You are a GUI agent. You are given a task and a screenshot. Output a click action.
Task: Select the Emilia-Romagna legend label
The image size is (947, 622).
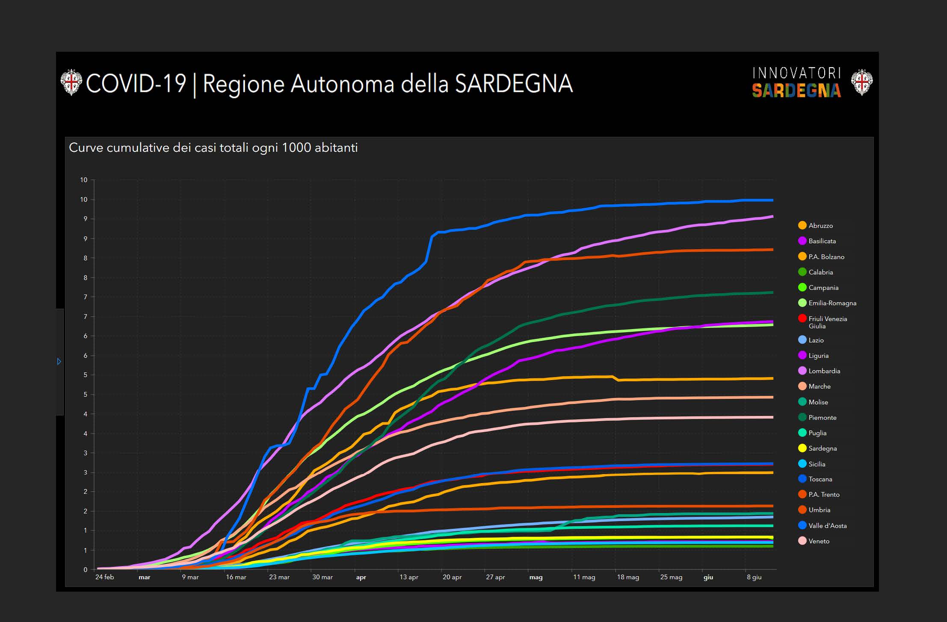tap(832, 303)
